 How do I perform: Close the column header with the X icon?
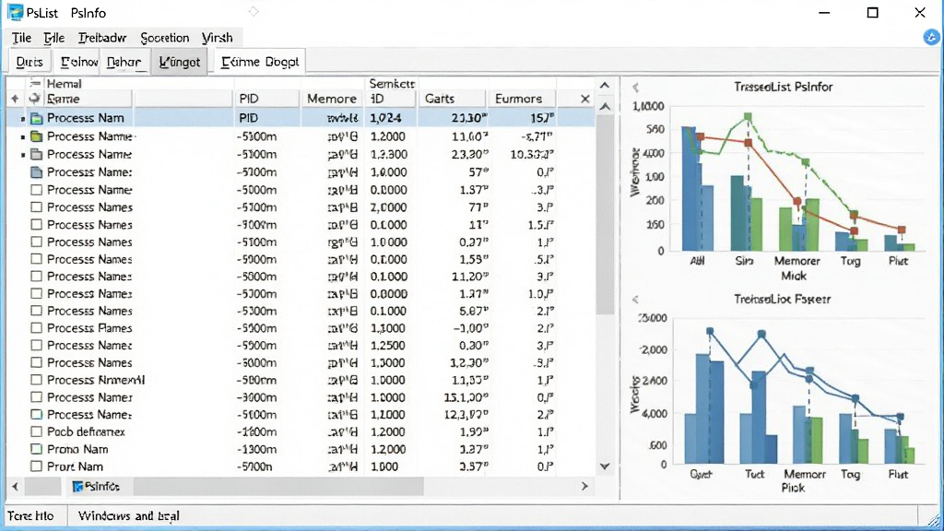tap(584, 99)
